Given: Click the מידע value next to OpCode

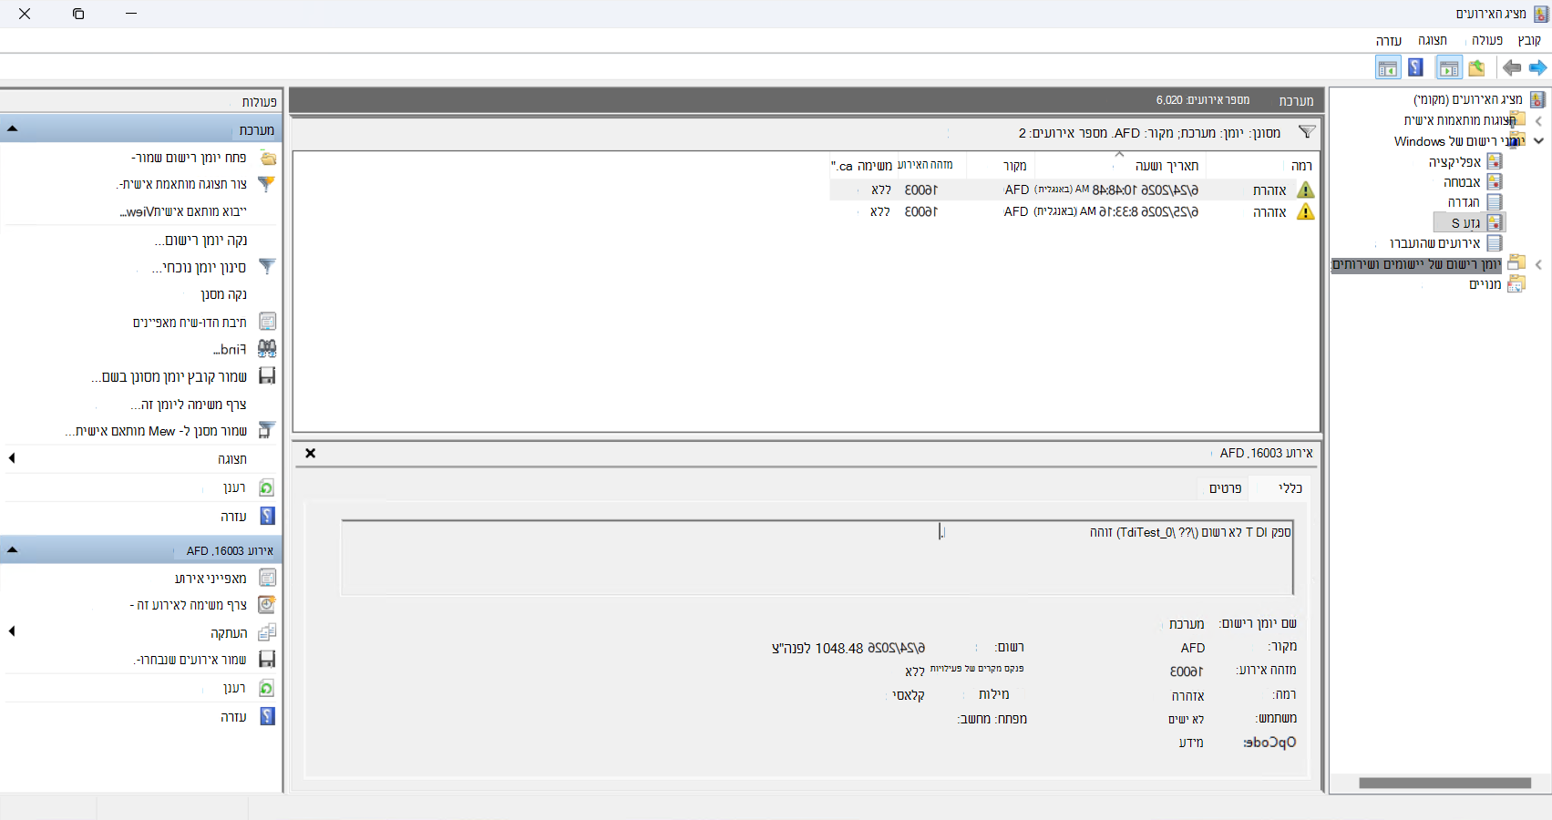Looking at the screenshot, I should [x=1191, y=743].
